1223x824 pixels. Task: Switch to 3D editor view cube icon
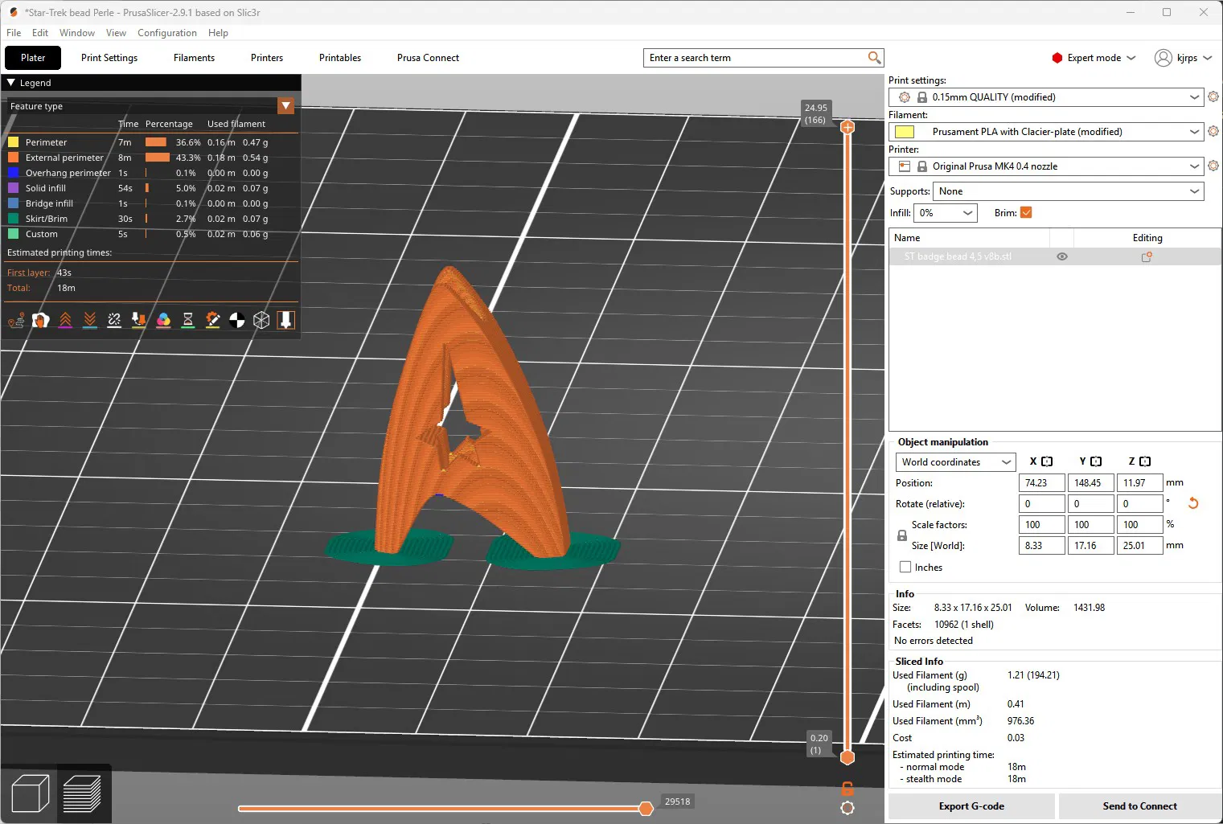(x=31, y=793)
